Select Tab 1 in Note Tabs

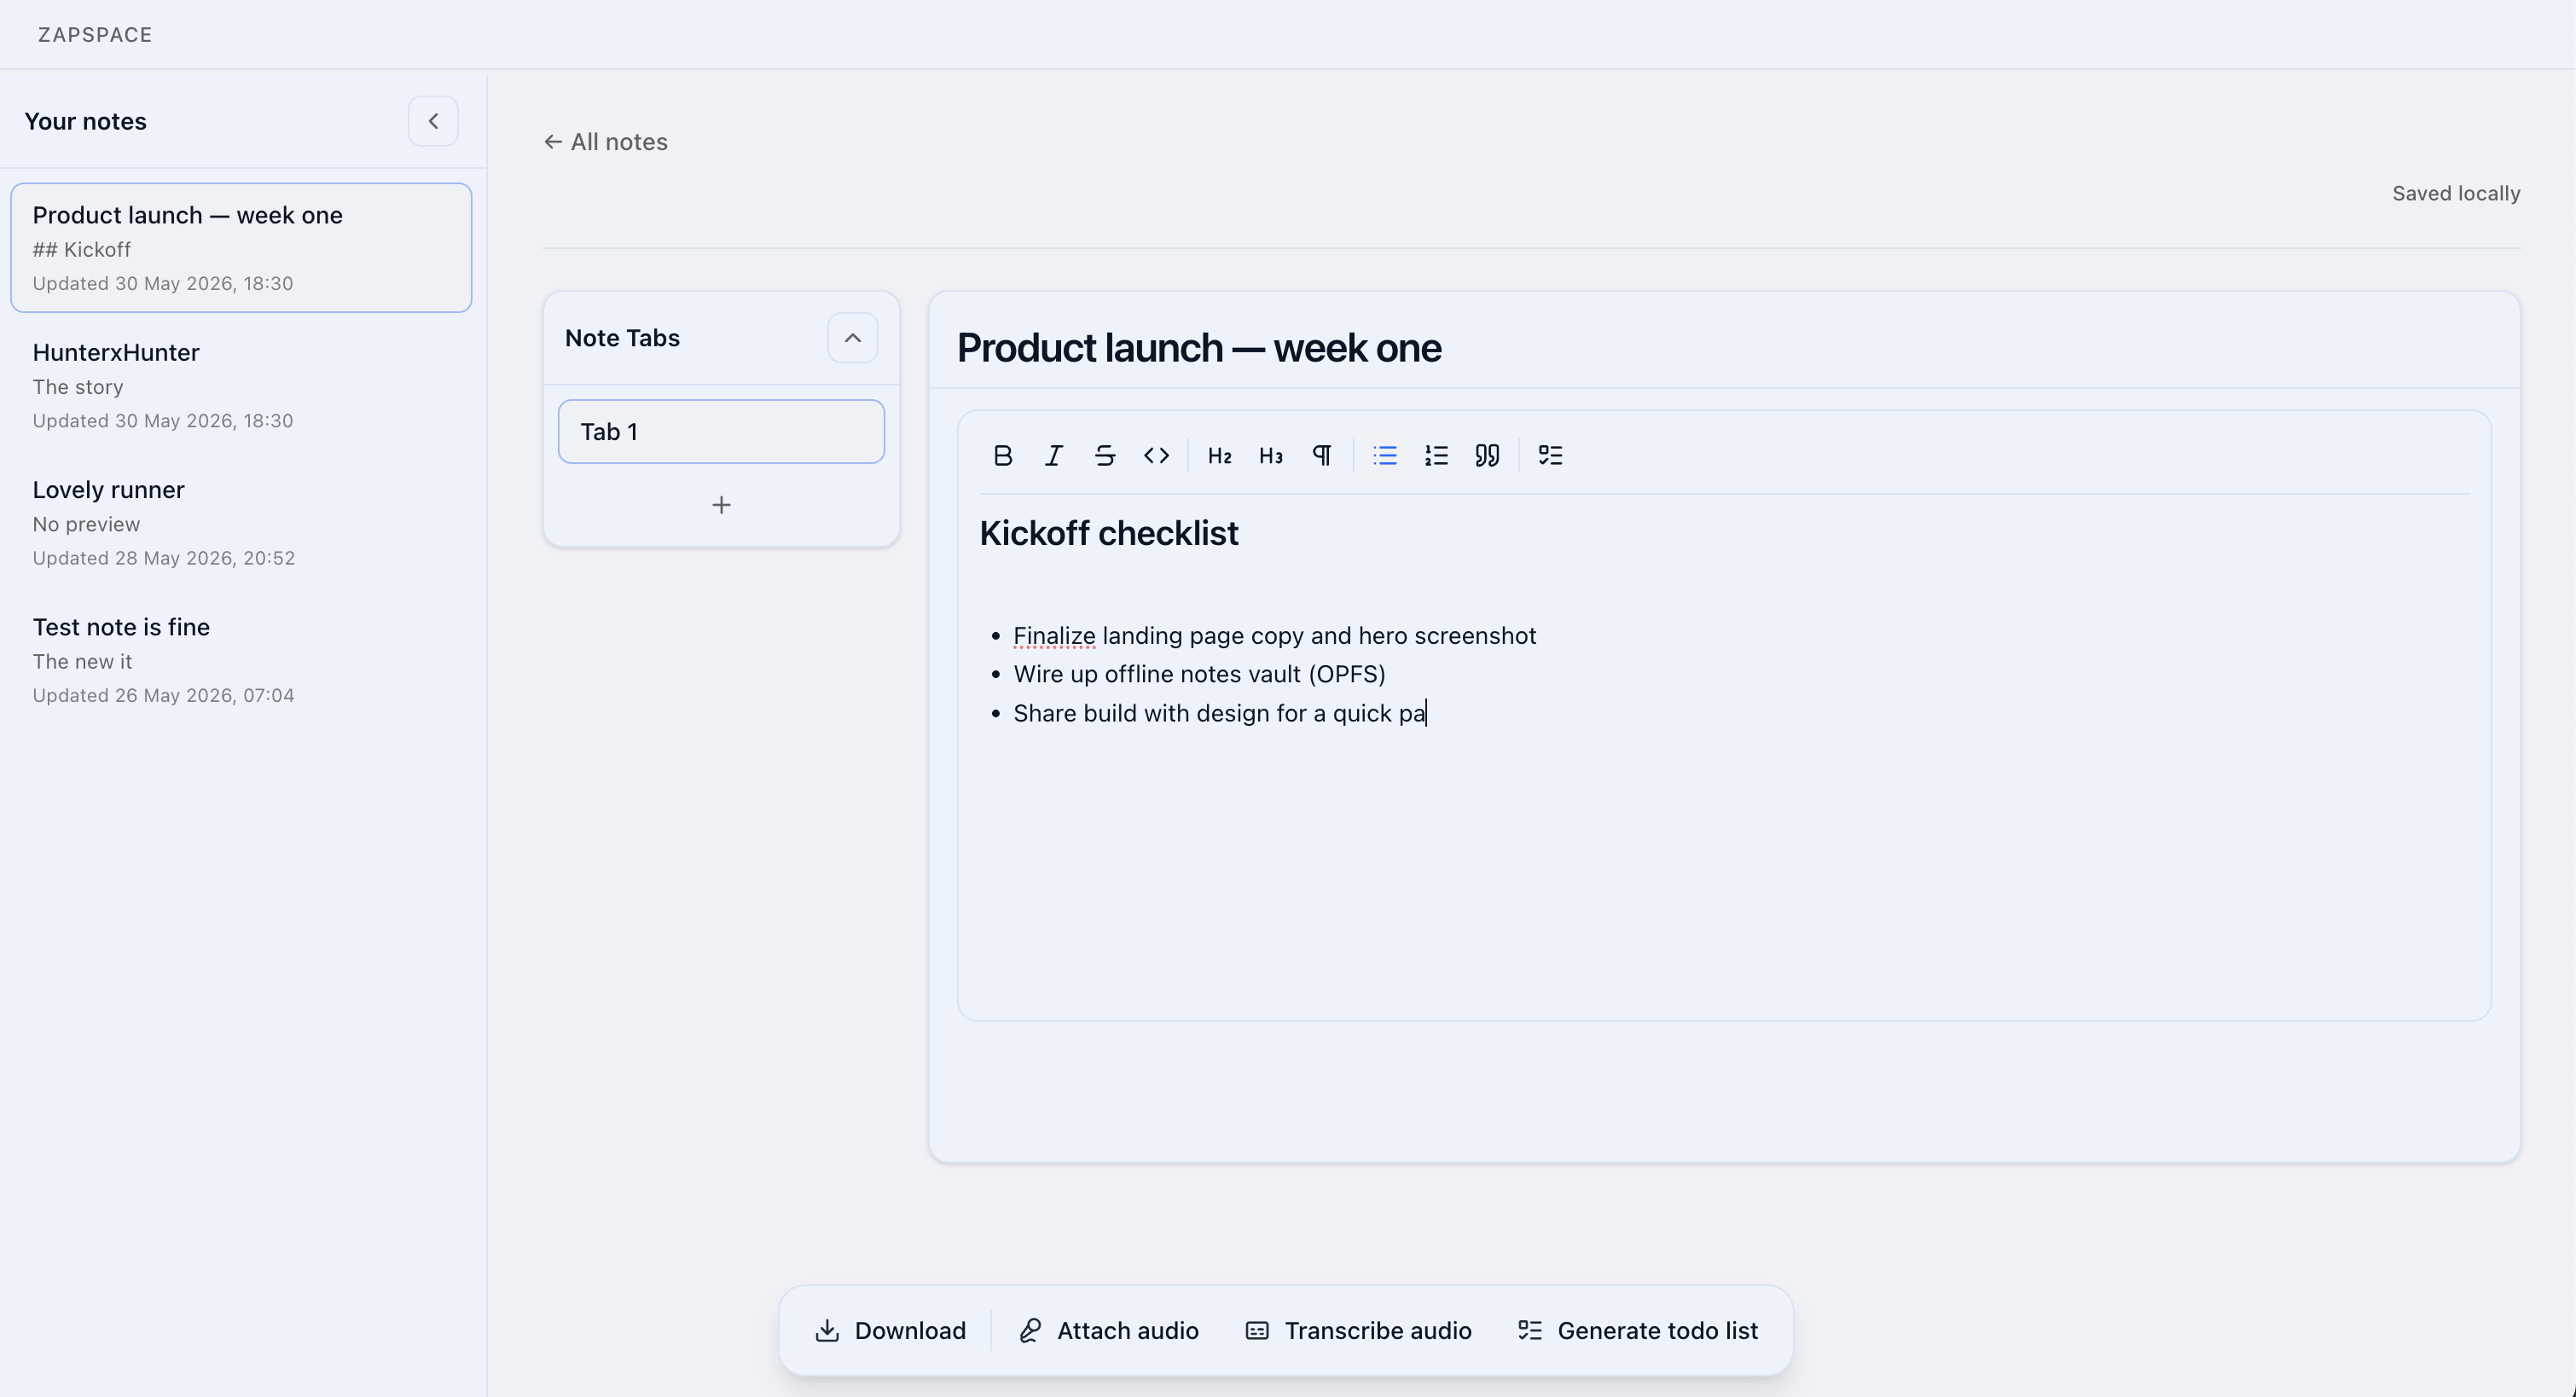coord(721,432)
